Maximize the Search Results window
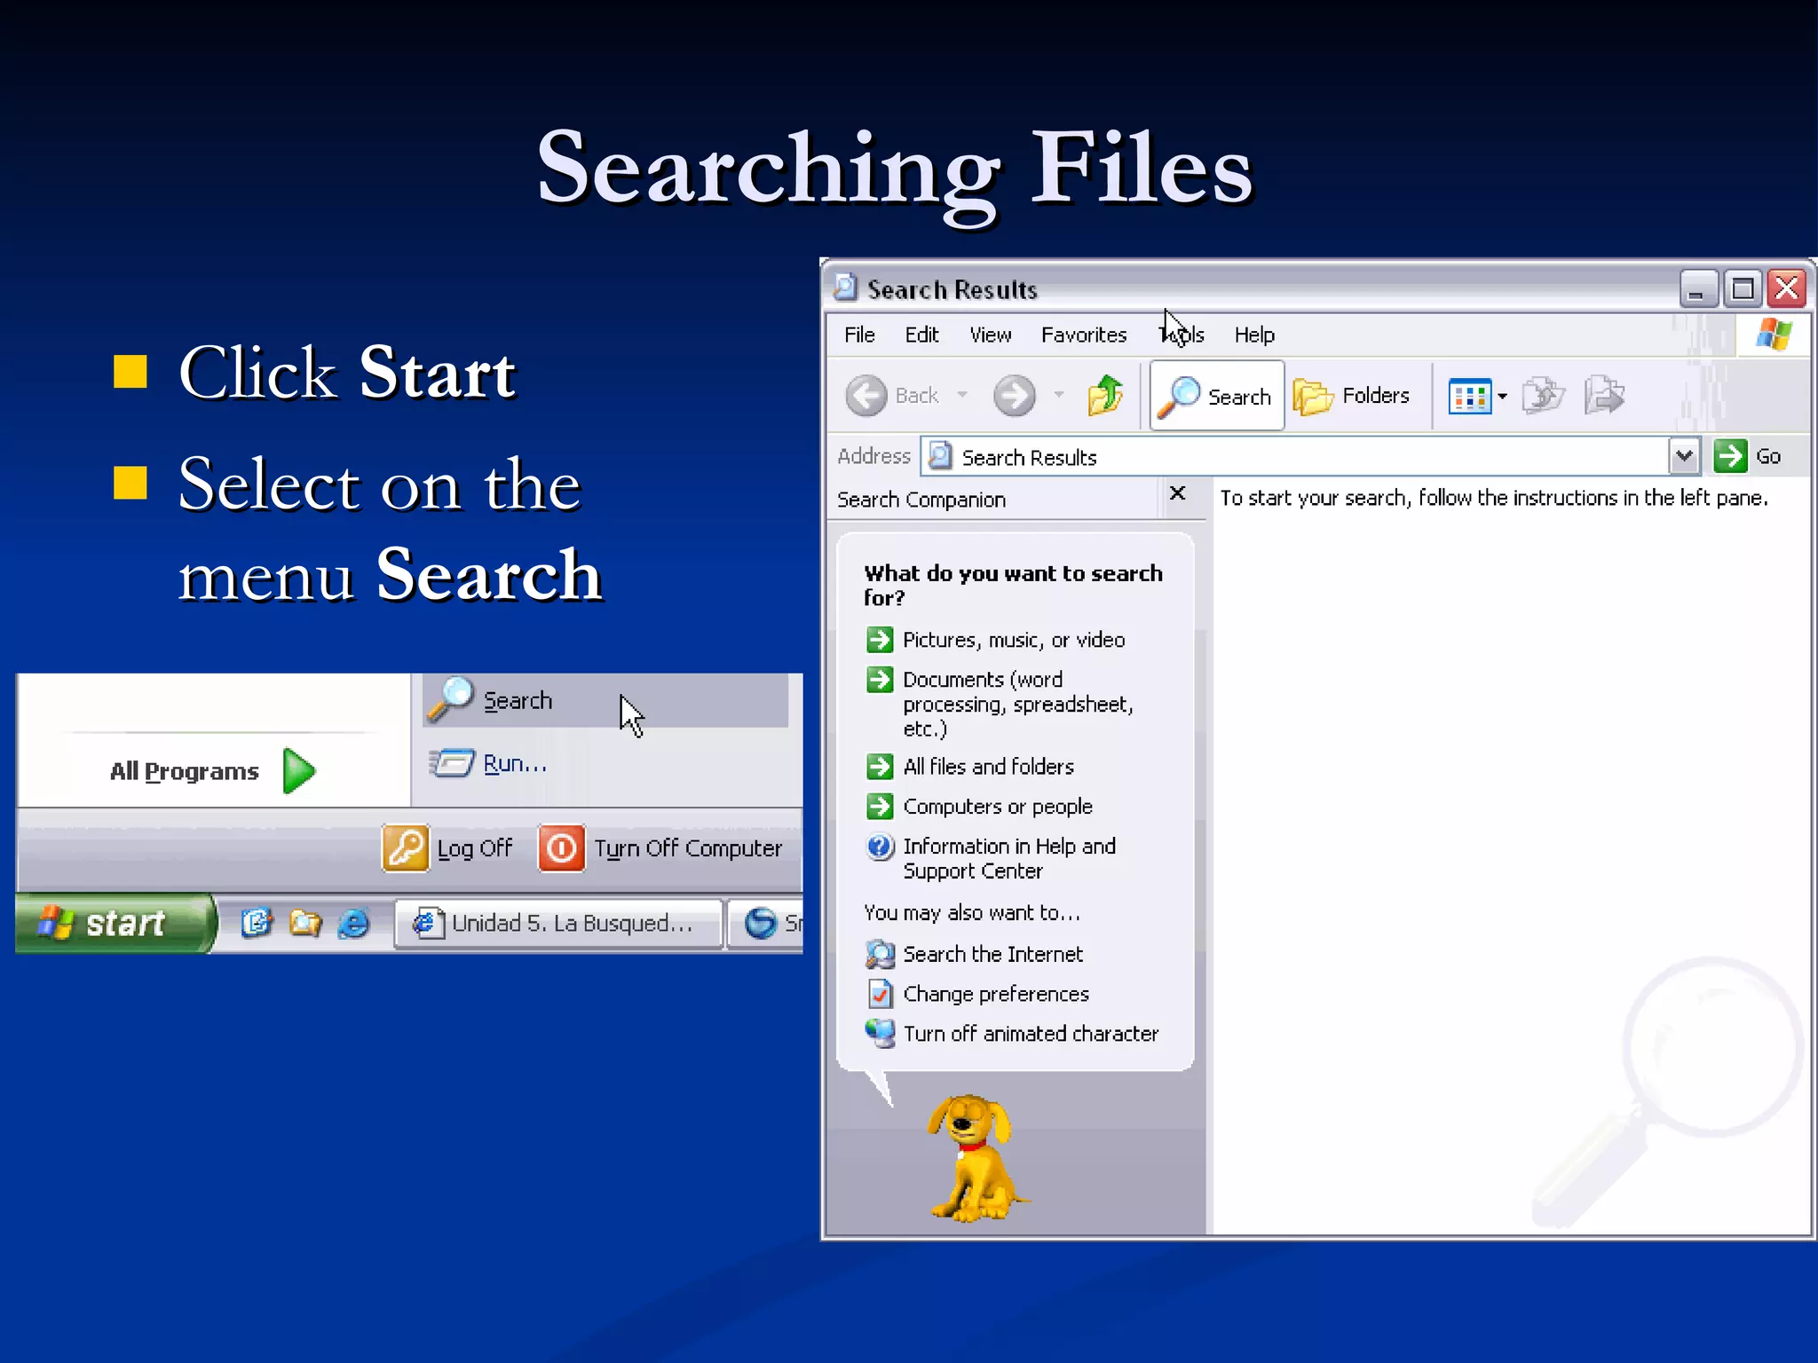 (x=1742, y=289)
